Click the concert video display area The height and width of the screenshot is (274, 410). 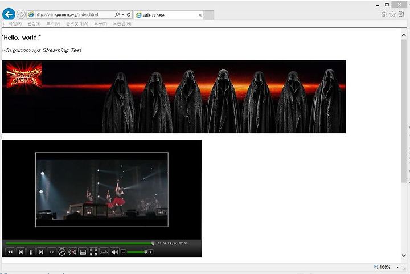[x=102, y=190]
